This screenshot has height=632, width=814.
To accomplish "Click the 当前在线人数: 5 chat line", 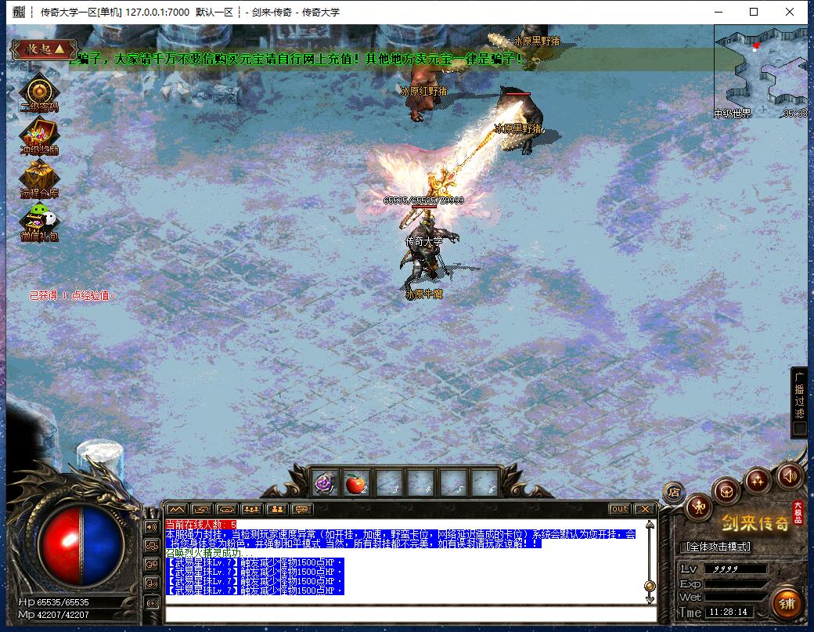I will click(201, 525).
